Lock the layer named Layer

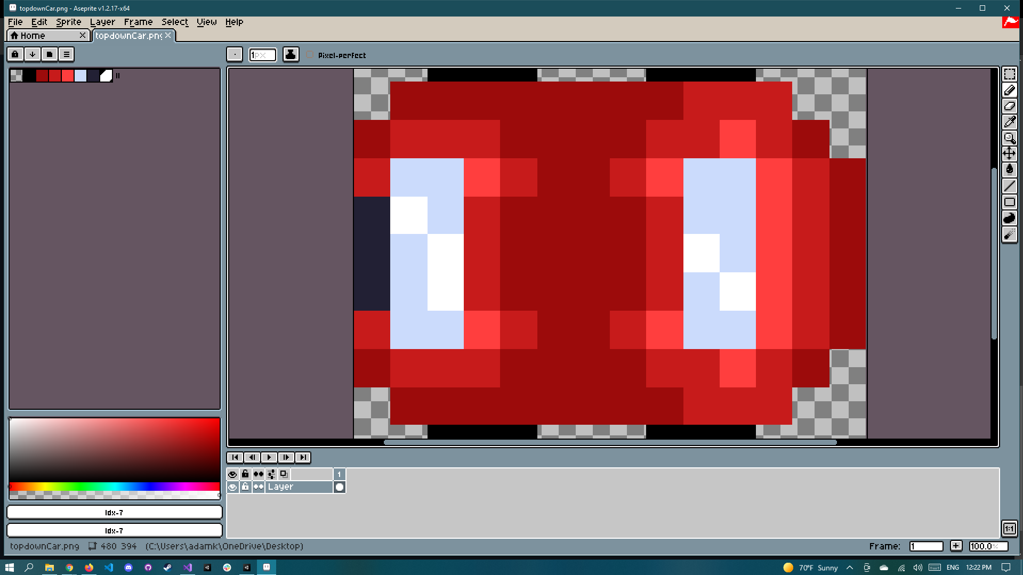245,487
